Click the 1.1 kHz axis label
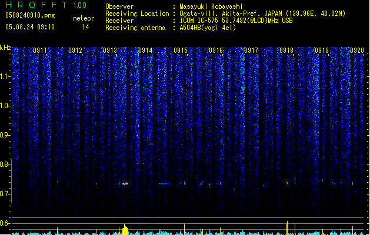 tap(5, 76)
